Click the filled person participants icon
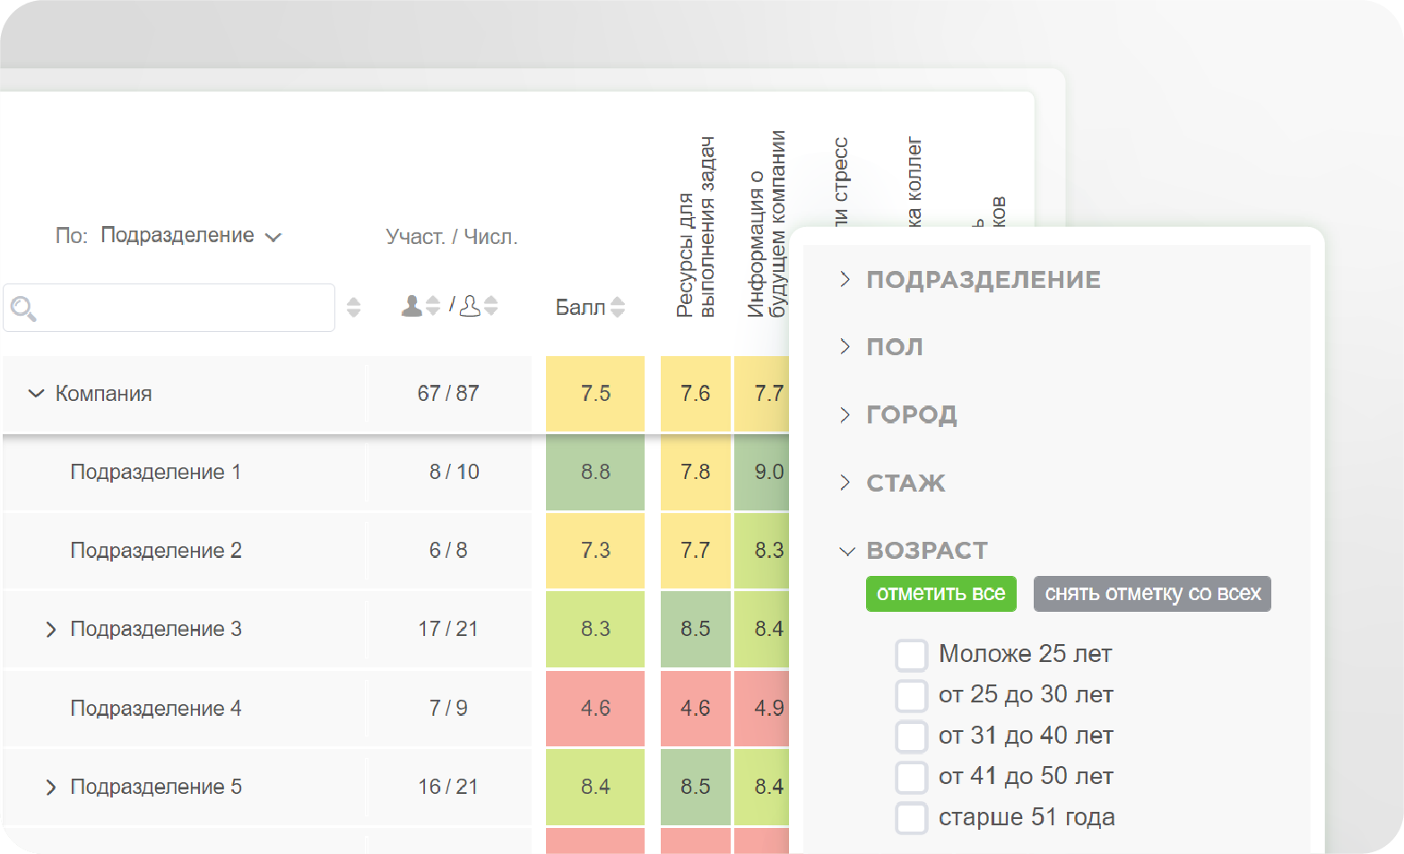Viewport: 1404px width, 854px height. [x=412, y=307]
